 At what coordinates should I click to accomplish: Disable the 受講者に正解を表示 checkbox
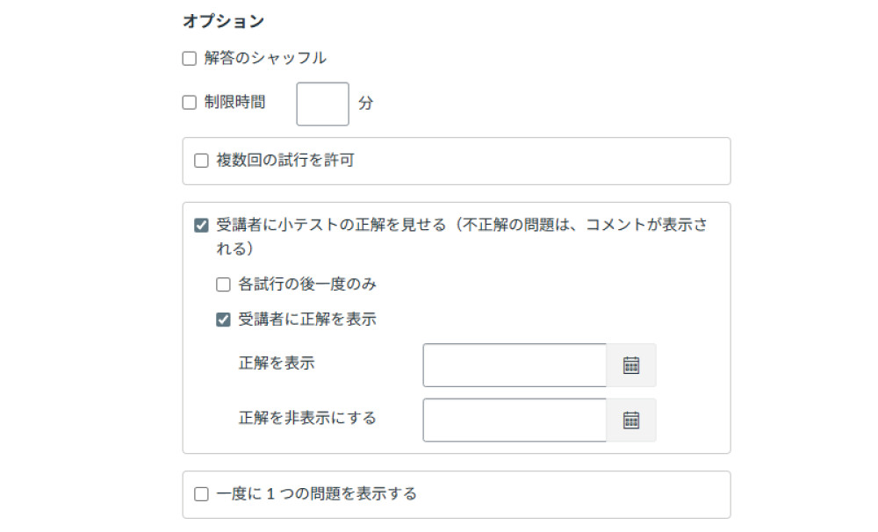click(222, 320)
